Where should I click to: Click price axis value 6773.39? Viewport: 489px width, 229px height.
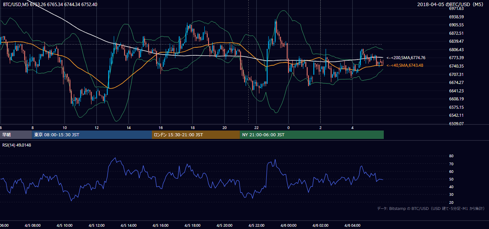[x=456, y=58]
